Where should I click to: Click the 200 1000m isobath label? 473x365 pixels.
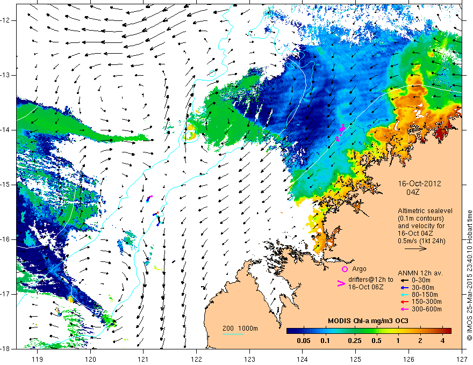pyautogui.click(x=240, y=328)
